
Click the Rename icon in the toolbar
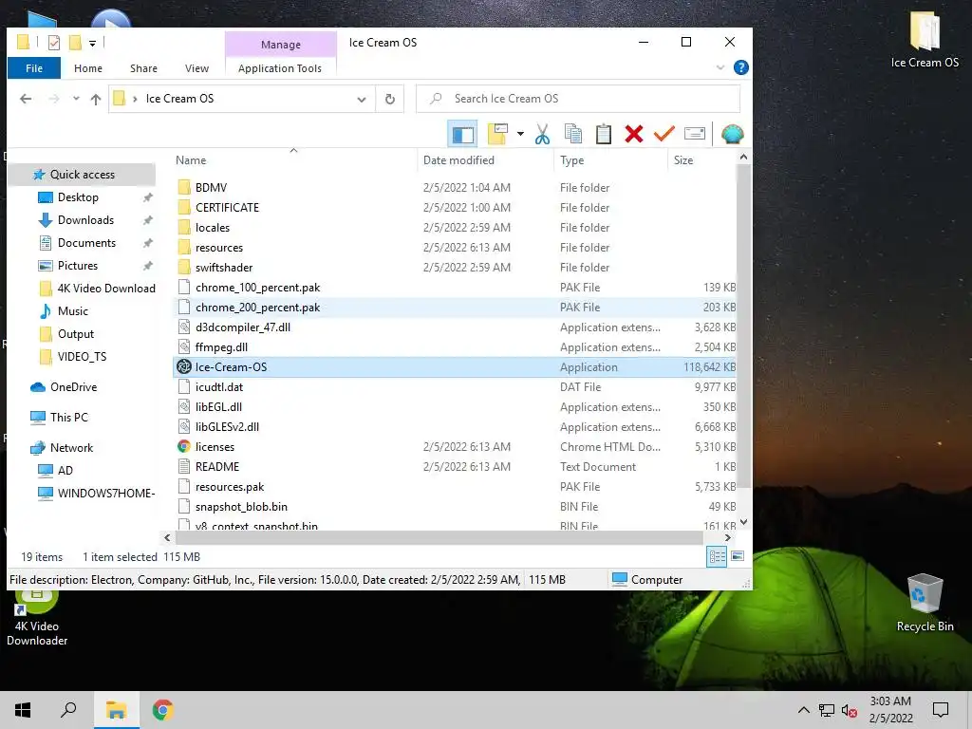(694, 134)
